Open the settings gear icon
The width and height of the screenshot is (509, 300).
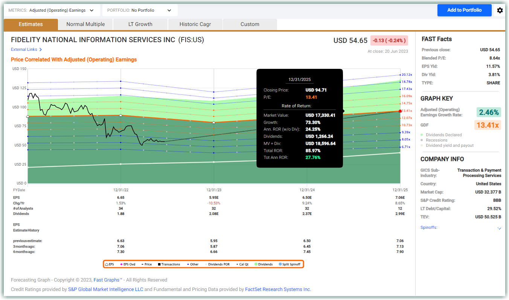point(500,11)
